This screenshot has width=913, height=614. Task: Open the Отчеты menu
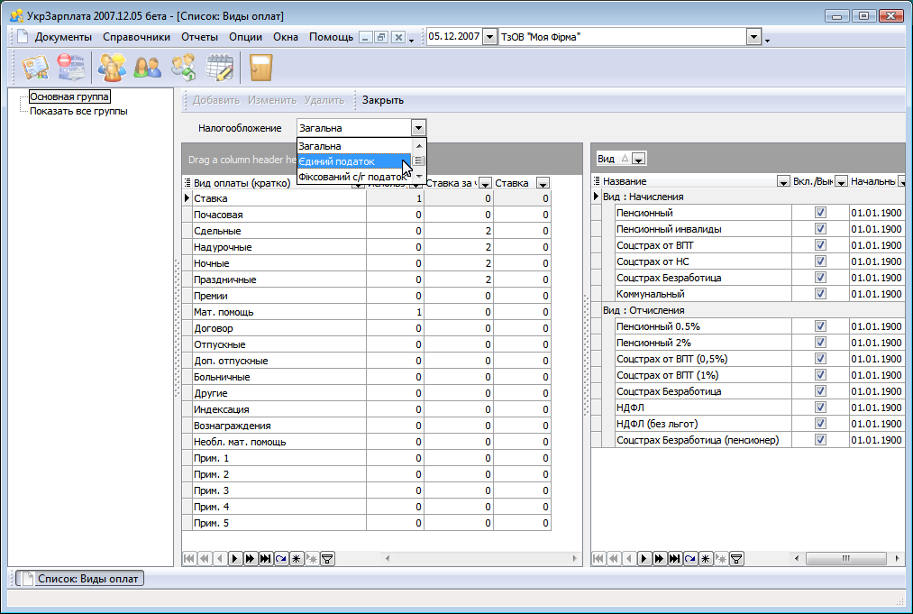pos(199,37)
